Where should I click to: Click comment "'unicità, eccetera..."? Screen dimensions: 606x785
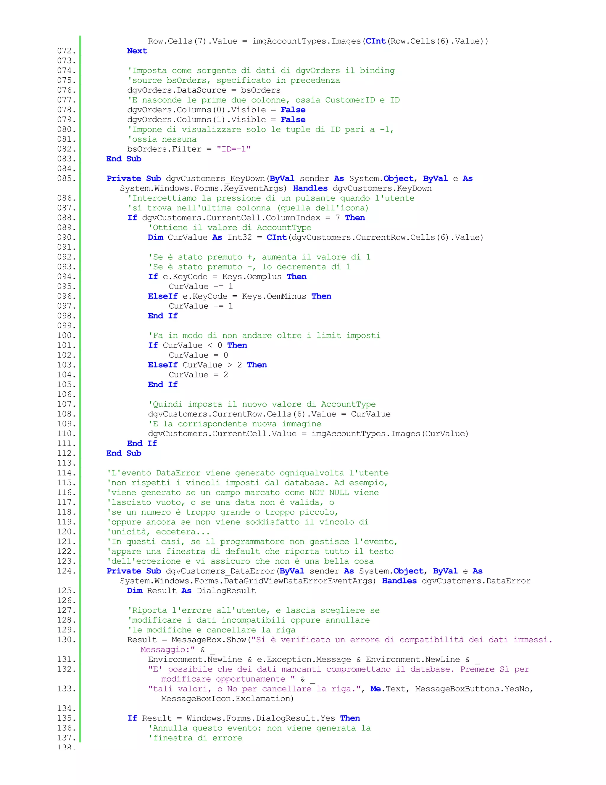[158, 532]
